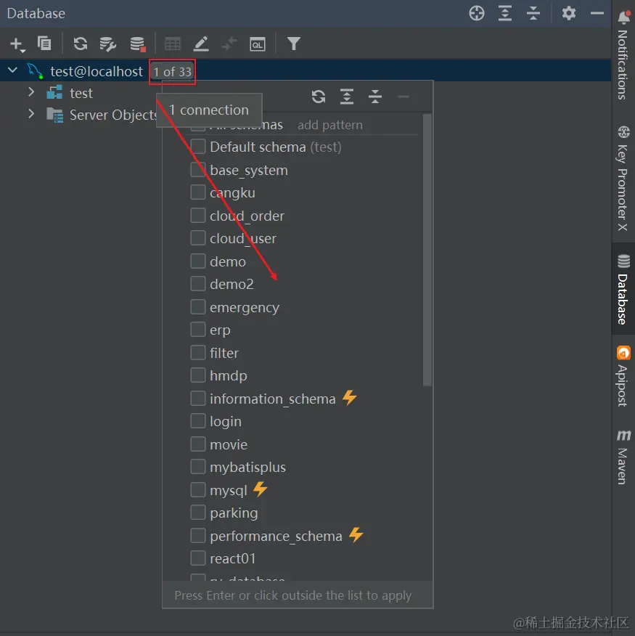
Task: Click the 'Database' panel title
Action: tap(36, 13)
